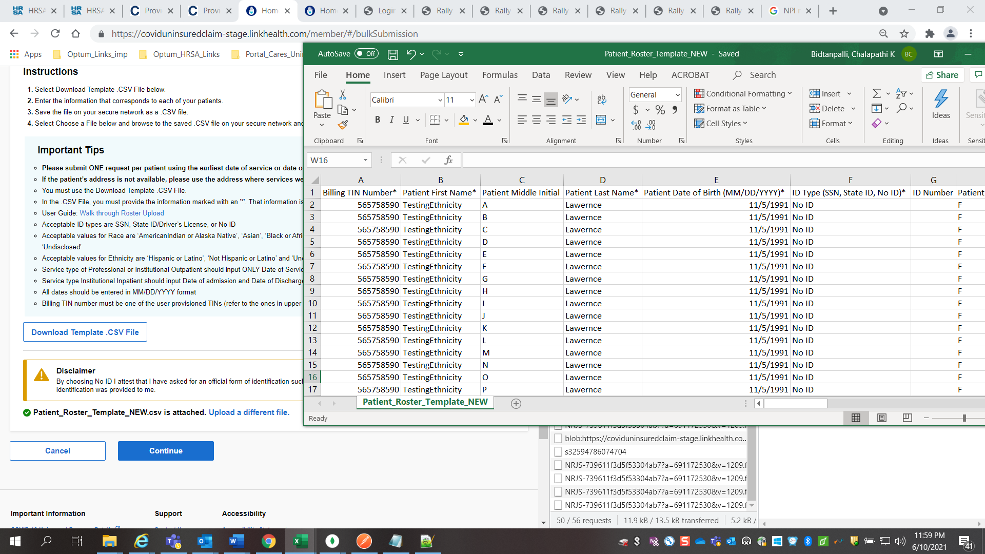
Task: Click the Format Painter brush icon
Action: 343,125
